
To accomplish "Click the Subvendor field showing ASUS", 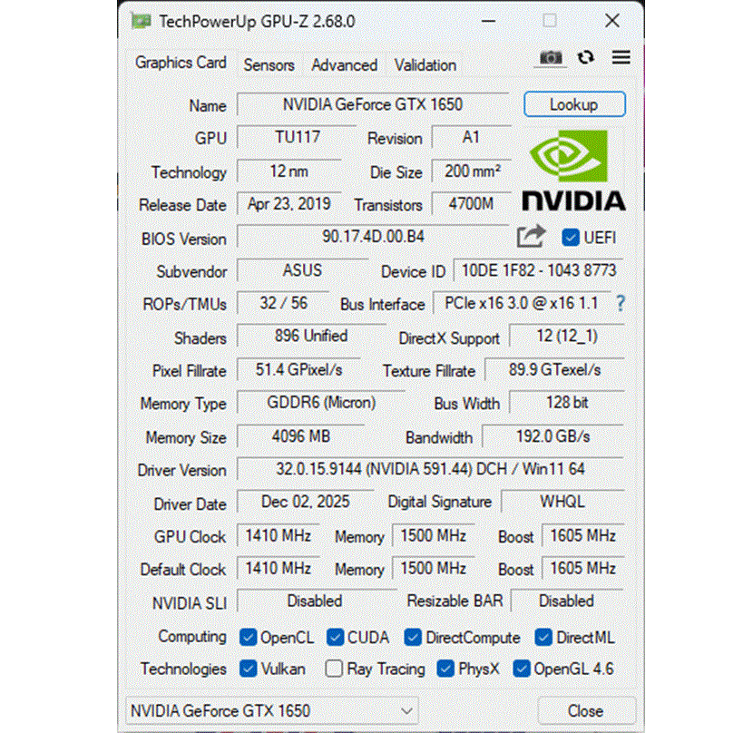I will pyautogui.click(x=302, y=270).
